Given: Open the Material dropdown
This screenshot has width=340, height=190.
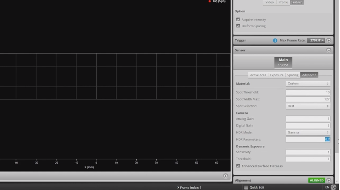Looking at the screenshot, I should click(308, 83).
